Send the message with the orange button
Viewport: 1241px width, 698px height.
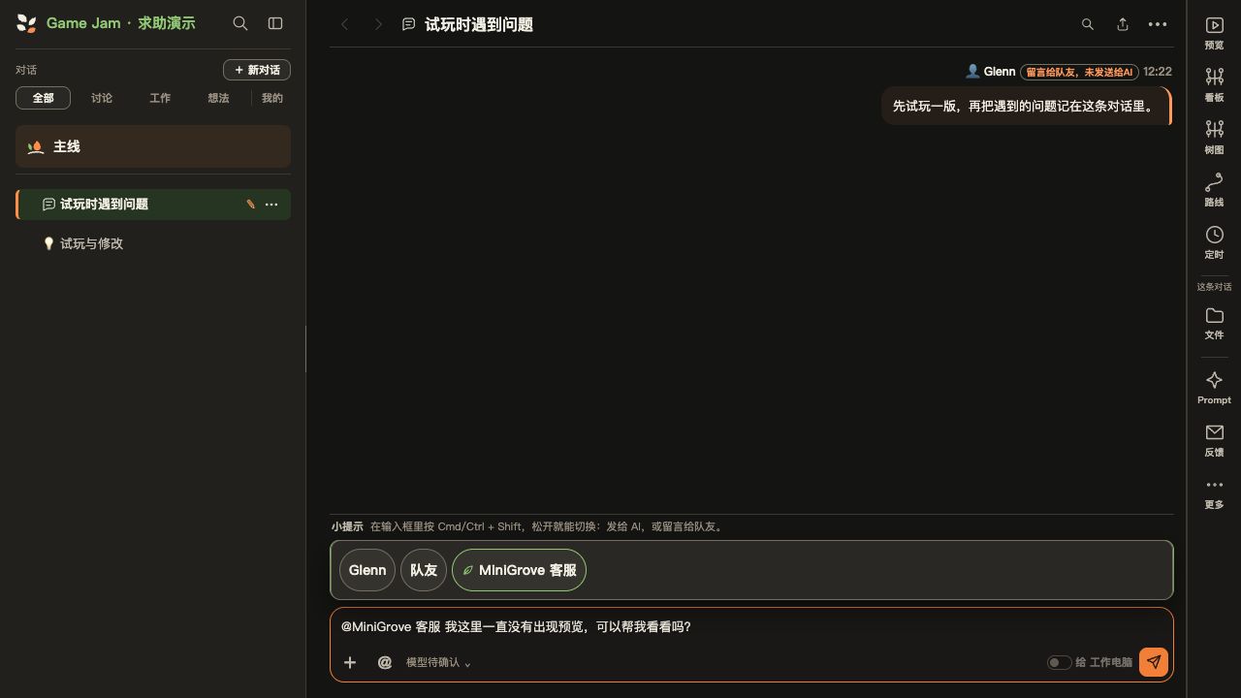pos(1154,662)
